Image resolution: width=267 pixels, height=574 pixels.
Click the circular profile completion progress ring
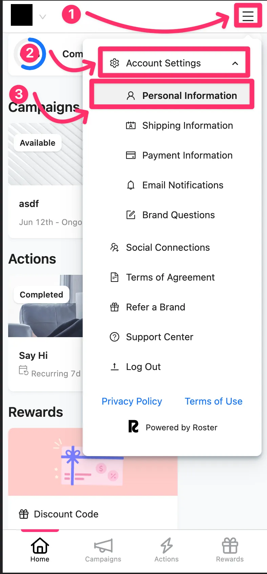coord(30,54)
